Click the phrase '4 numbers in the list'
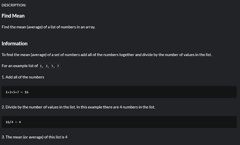 [137, 107]
